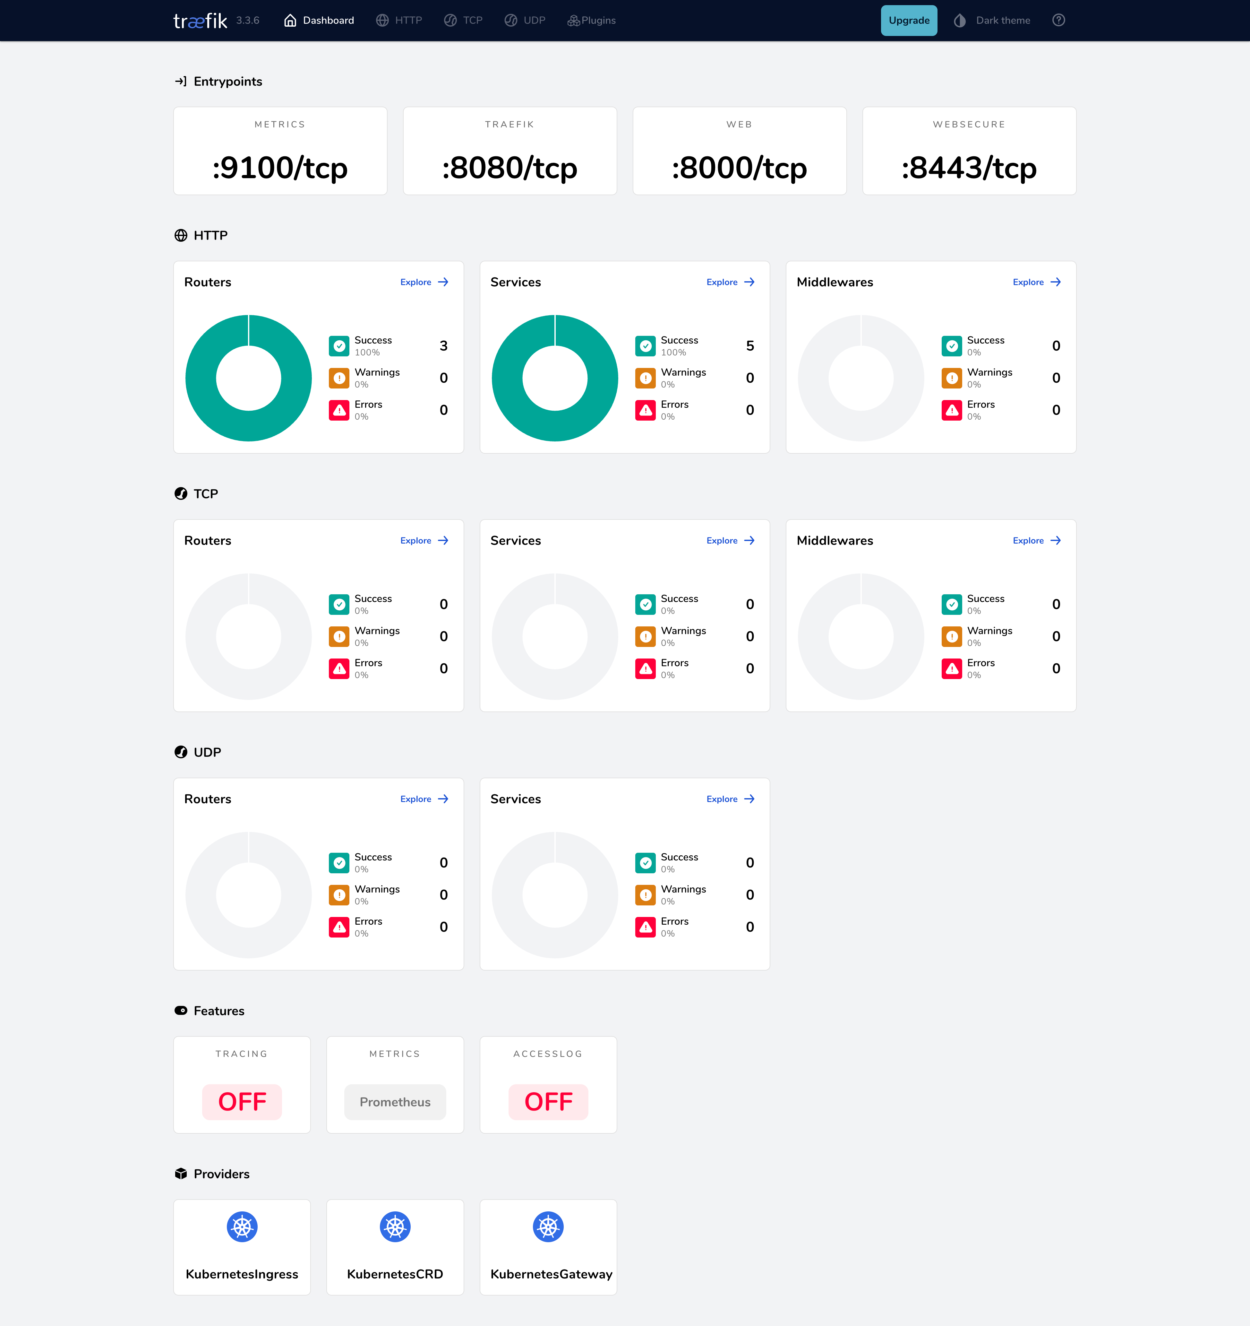Click the HTTP Services success donut chart
Image resolution: width=1250 pixels, height=1326 pixels.
click(x=554, y=378)
